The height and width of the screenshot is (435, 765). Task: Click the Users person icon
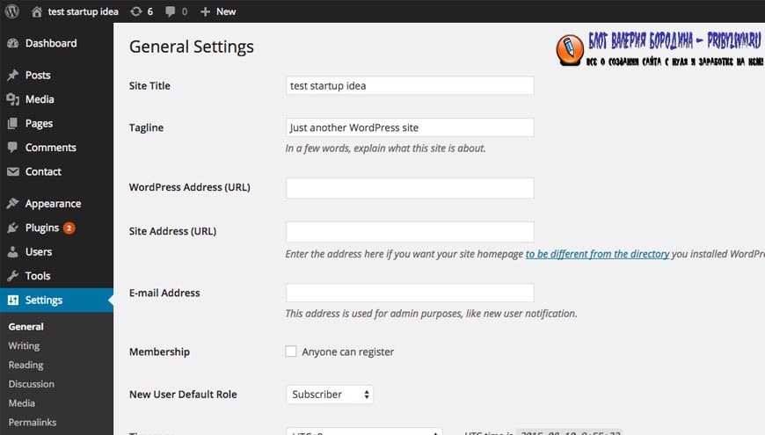[x=12, y=251]
